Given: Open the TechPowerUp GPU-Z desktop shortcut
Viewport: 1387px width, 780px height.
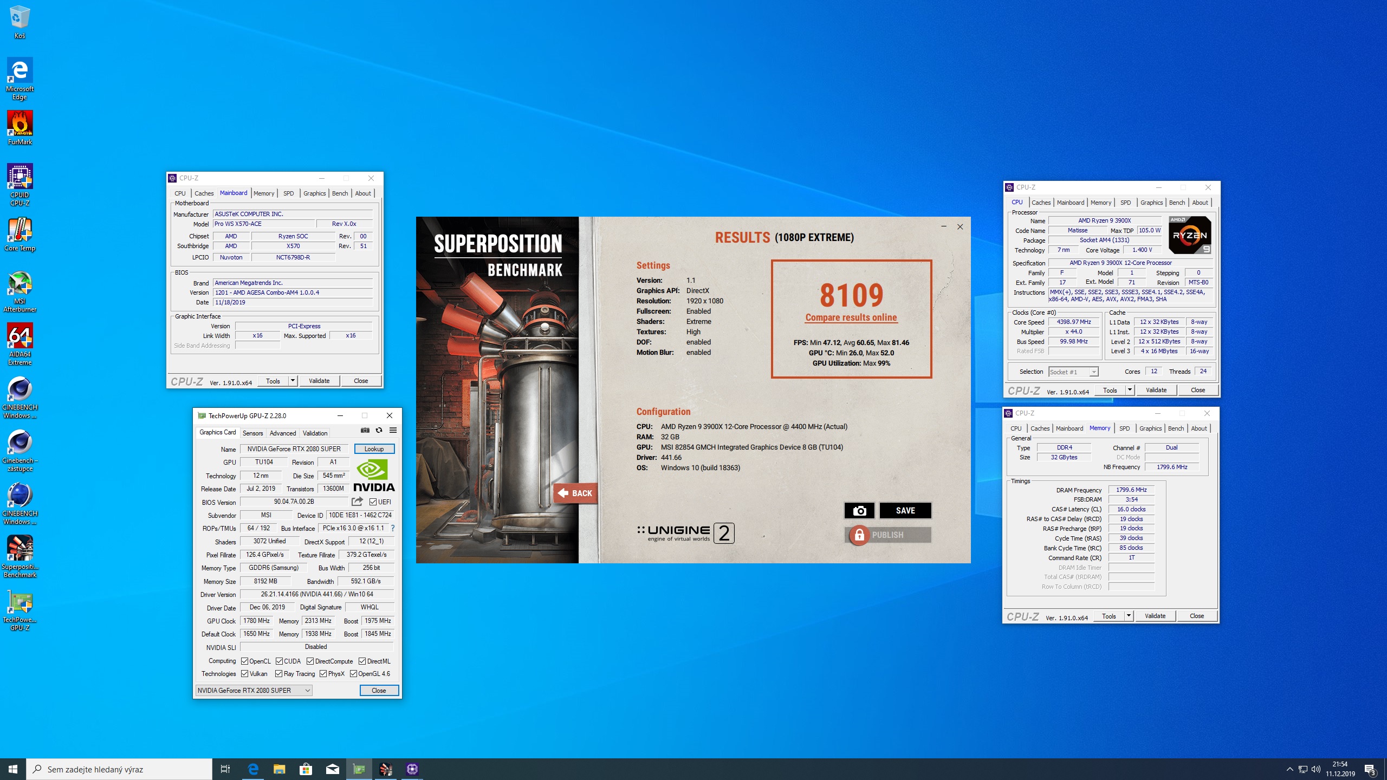Looking at the screenshot, I should [20, 610].
